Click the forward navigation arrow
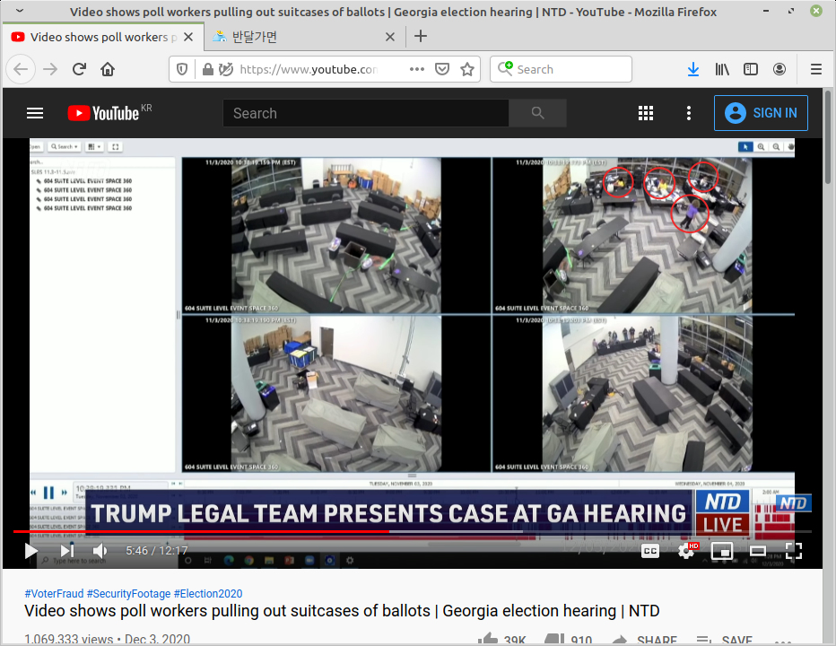This screenshot has height=646, width=836. tap(50, 69)
